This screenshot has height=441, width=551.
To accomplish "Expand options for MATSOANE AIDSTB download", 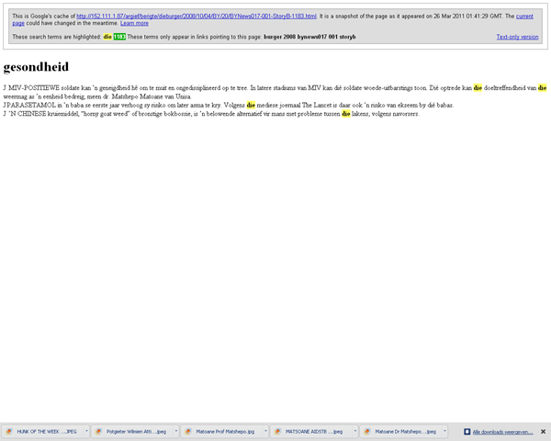I will click(354, 431).
